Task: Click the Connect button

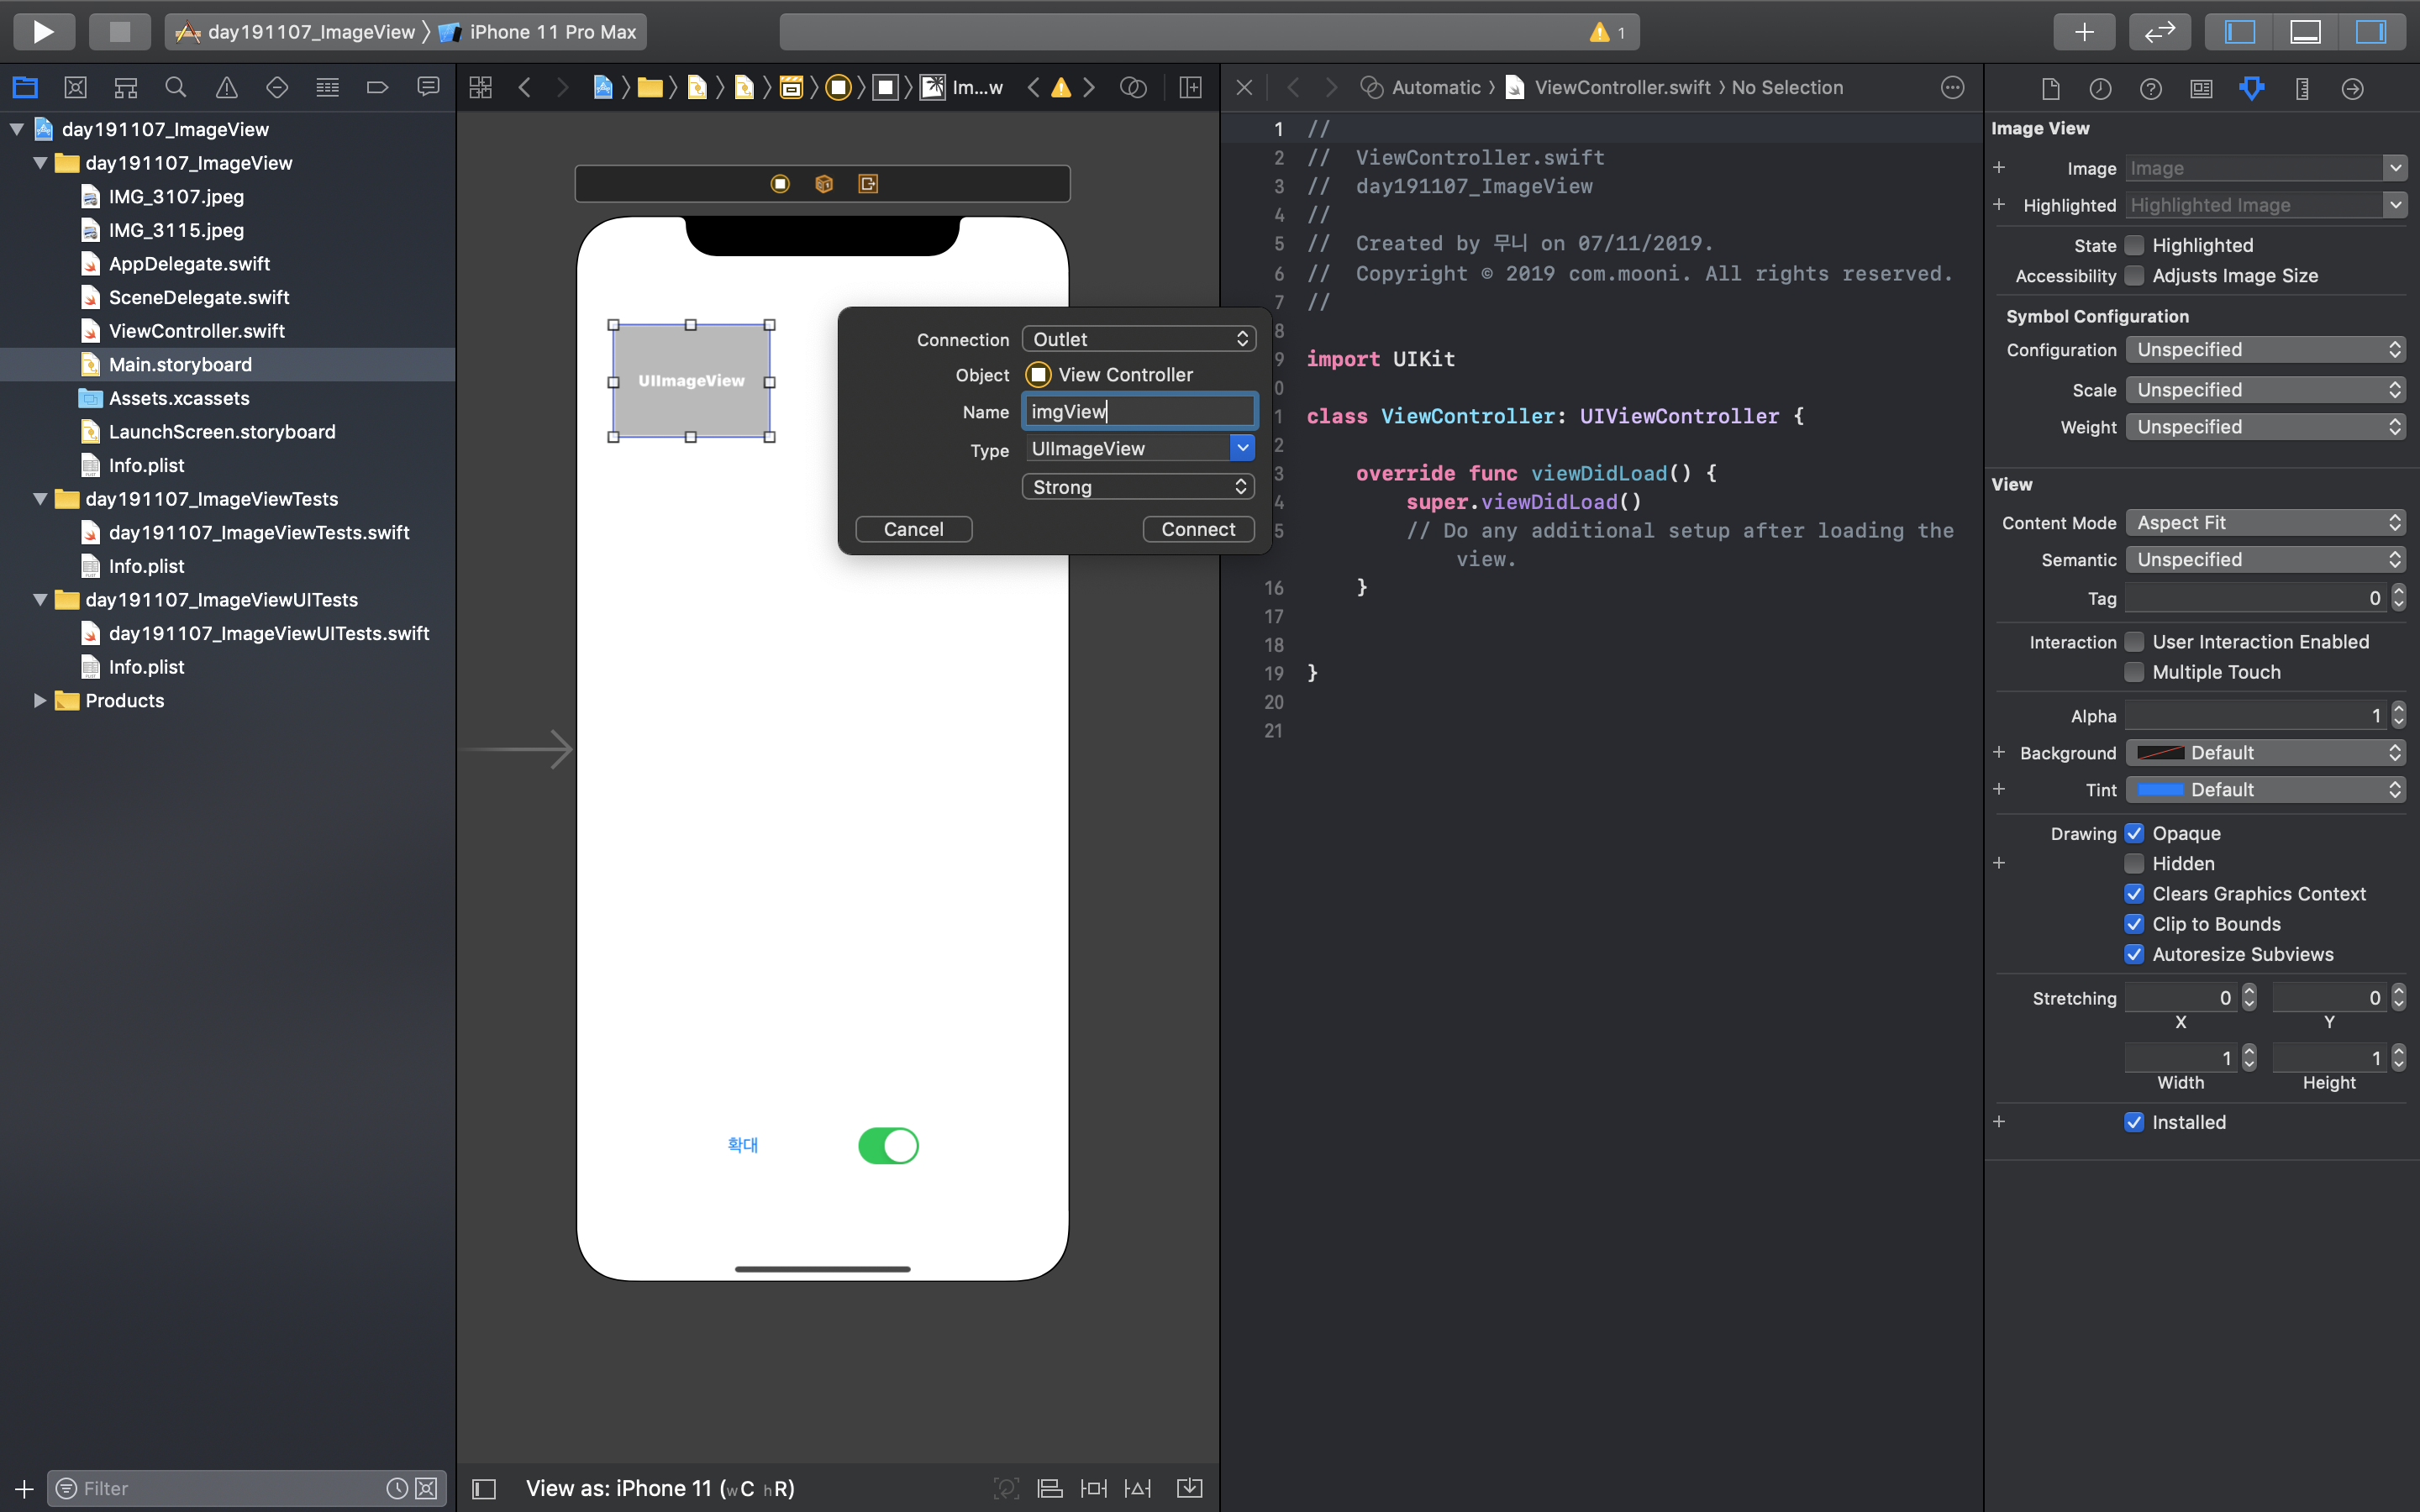Action: point(1197,529)
